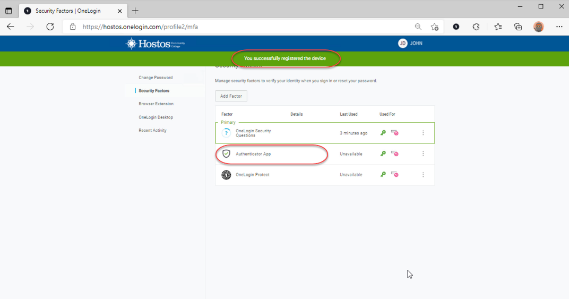Open options menu for OneLogin Security Questions

(423, 133)
